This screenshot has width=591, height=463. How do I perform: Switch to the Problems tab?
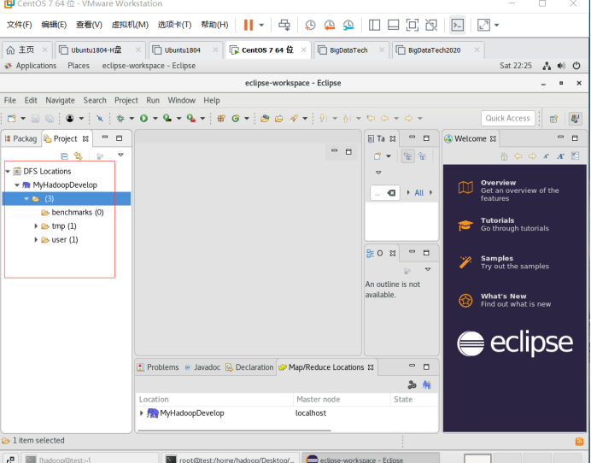[158, 367]
